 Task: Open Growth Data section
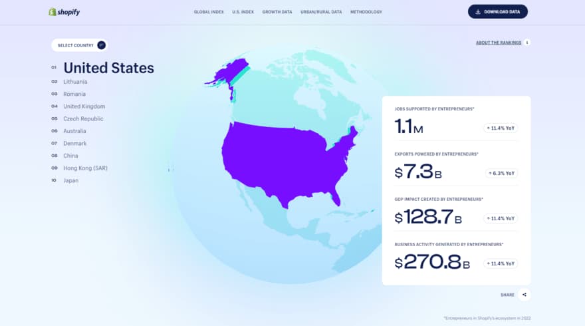[277, 12]
